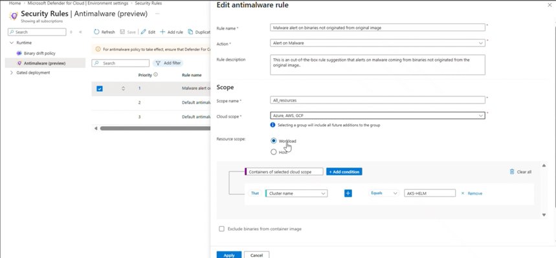Open the ellipsis menu beside page title
556x258 pixels.
point(157,14)
